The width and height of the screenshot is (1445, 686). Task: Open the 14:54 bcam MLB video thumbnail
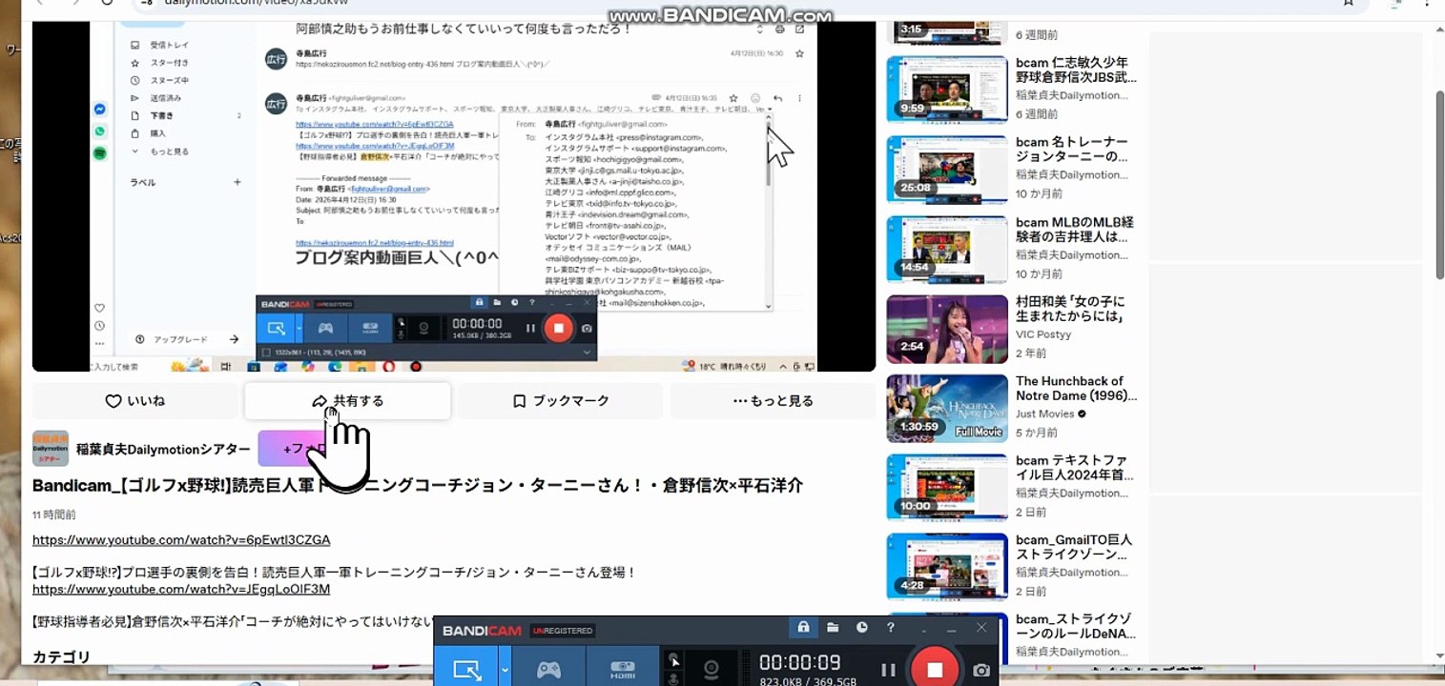point(947,250)
